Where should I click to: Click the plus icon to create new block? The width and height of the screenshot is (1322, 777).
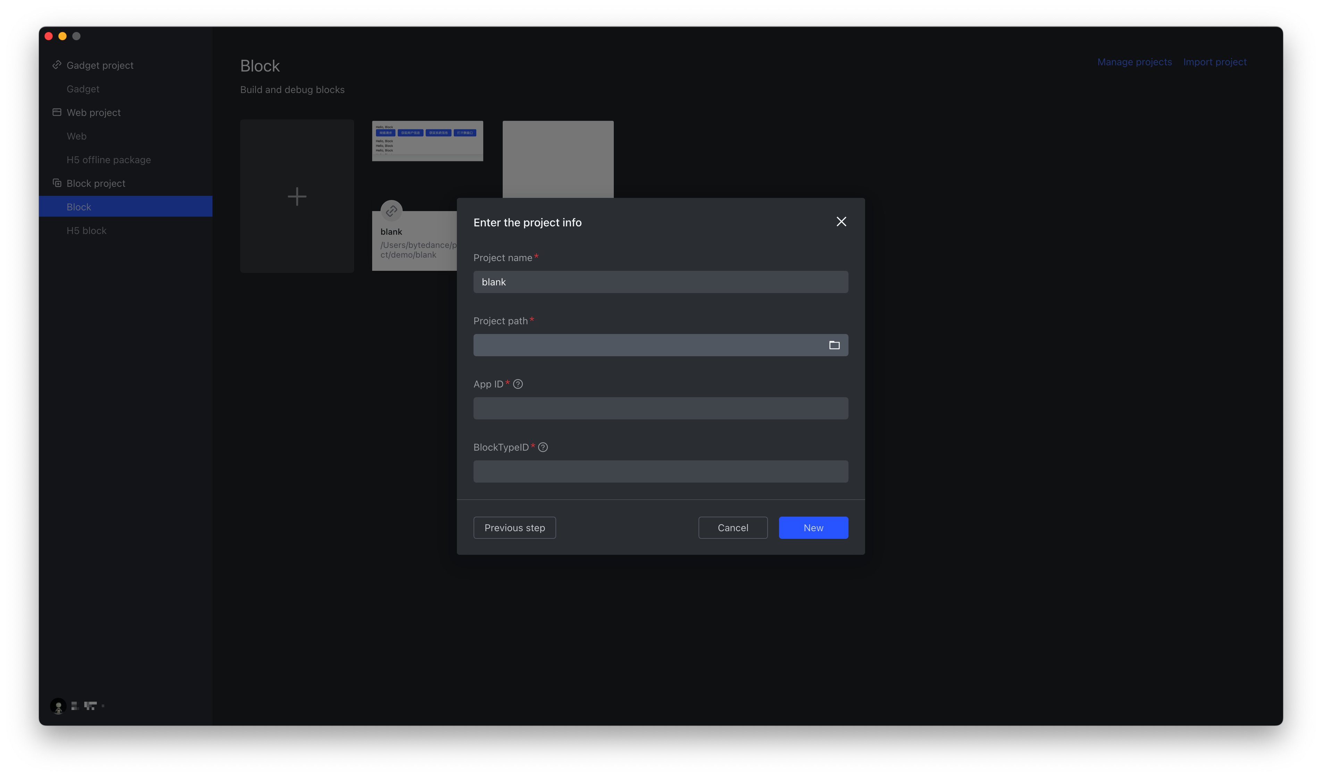pyautogui.click(x=297, y=197)
